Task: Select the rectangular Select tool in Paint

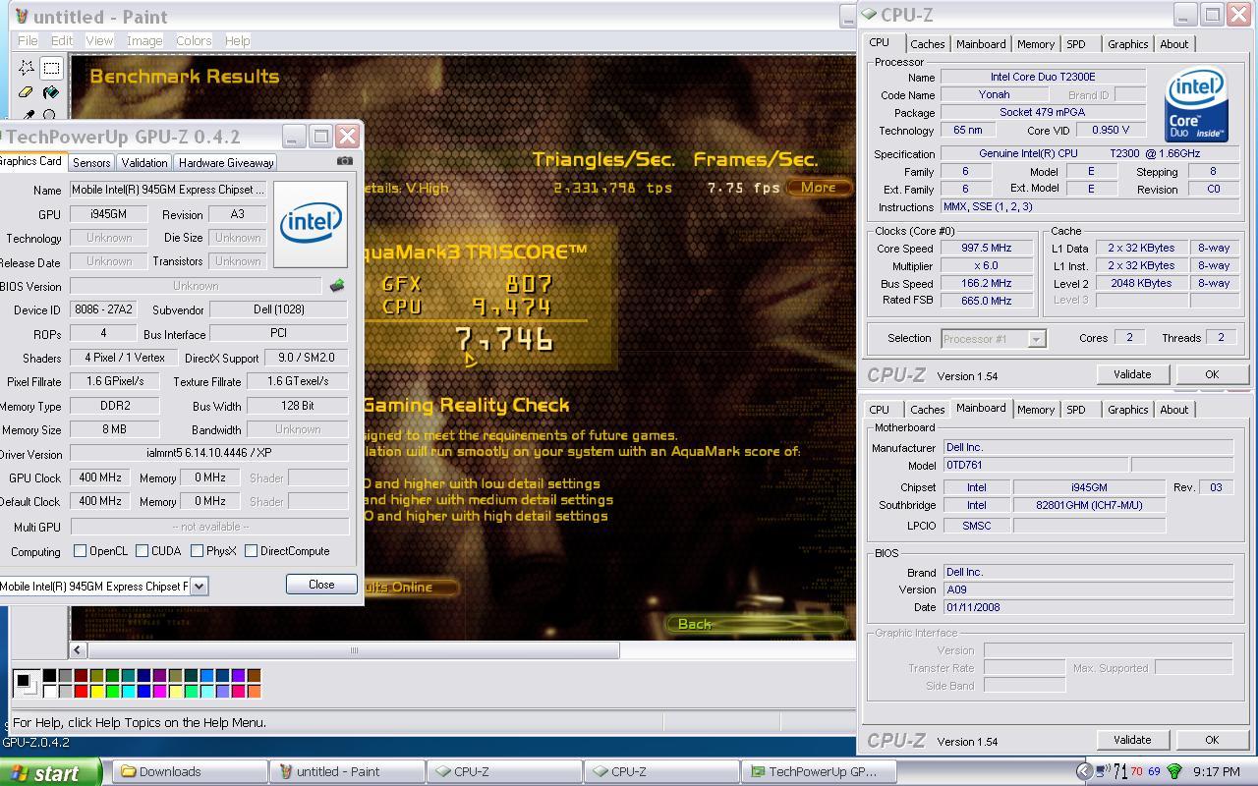Action: 51,68
